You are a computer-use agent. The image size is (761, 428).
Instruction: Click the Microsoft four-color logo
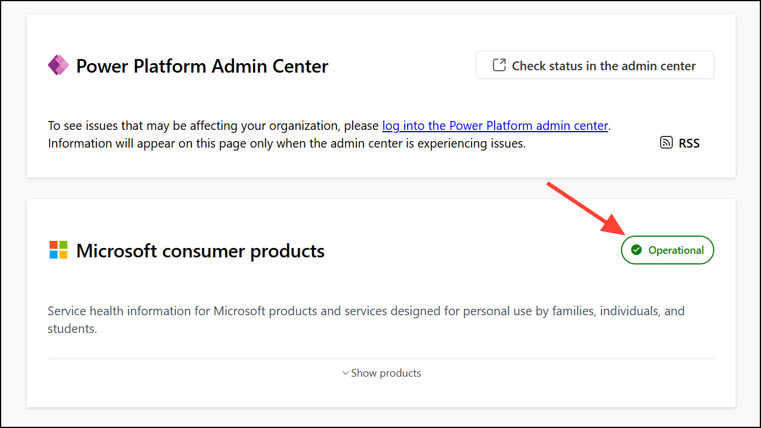[x=58, y=250]
